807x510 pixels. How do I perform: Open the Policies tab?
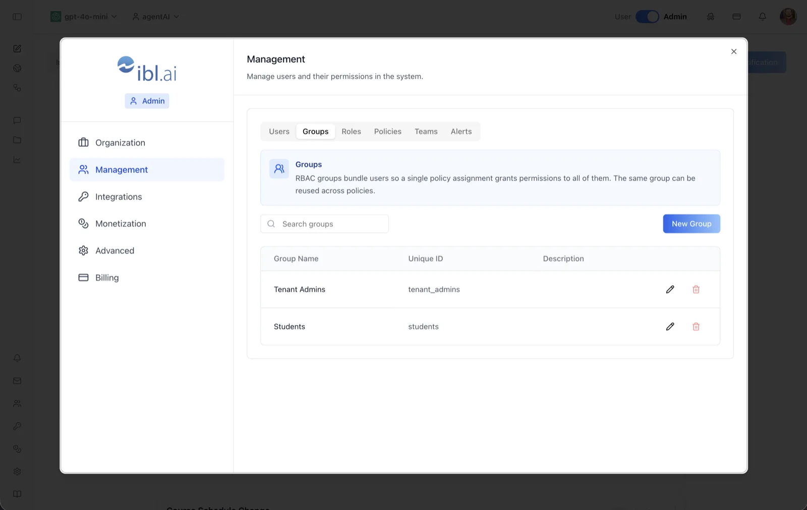coord(388,132)
